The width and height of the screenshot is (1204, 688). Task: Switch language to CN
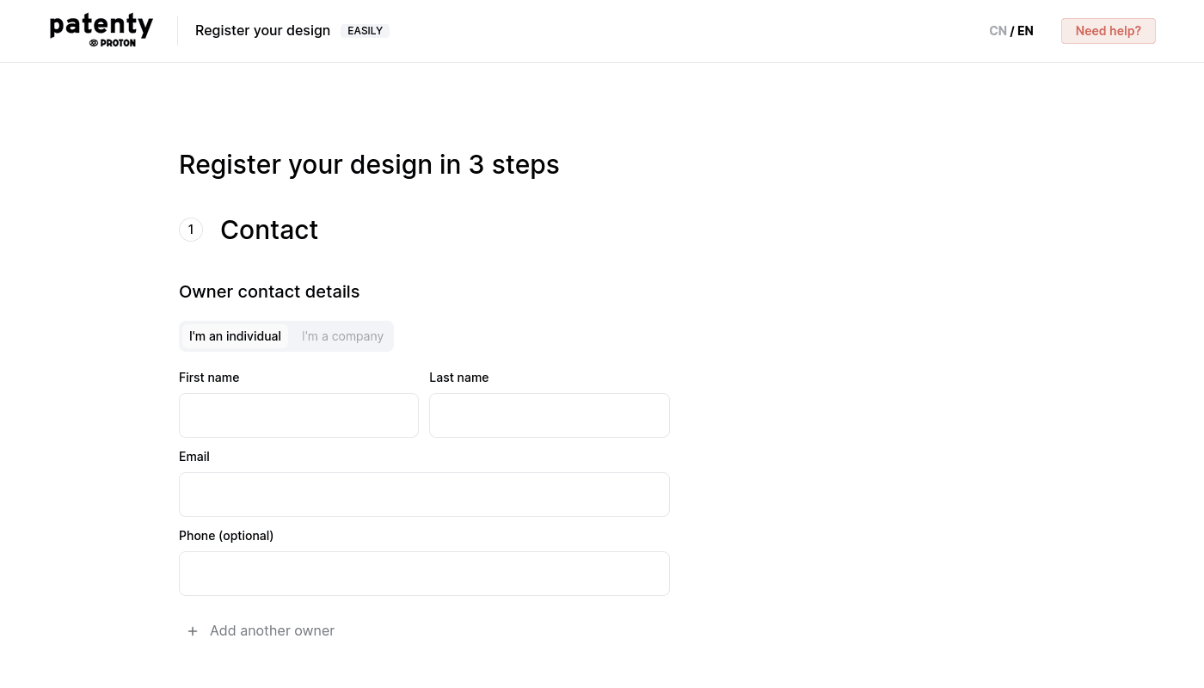(x=998, y=31)
